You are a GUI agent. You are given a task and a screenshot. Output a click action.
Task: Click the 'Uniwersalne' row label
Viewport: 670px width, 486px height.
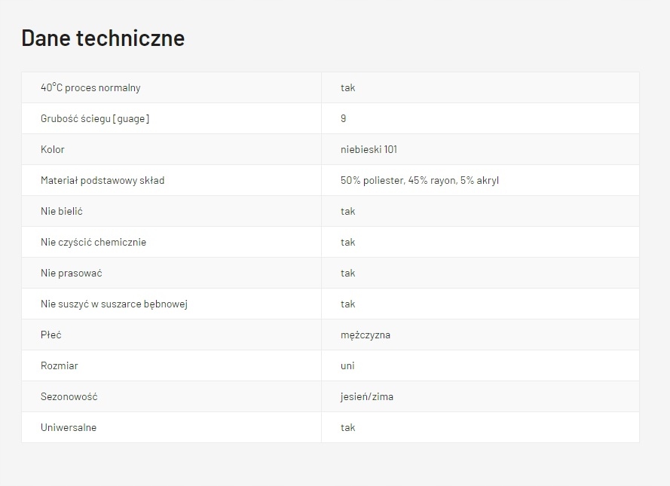(69, 427)
